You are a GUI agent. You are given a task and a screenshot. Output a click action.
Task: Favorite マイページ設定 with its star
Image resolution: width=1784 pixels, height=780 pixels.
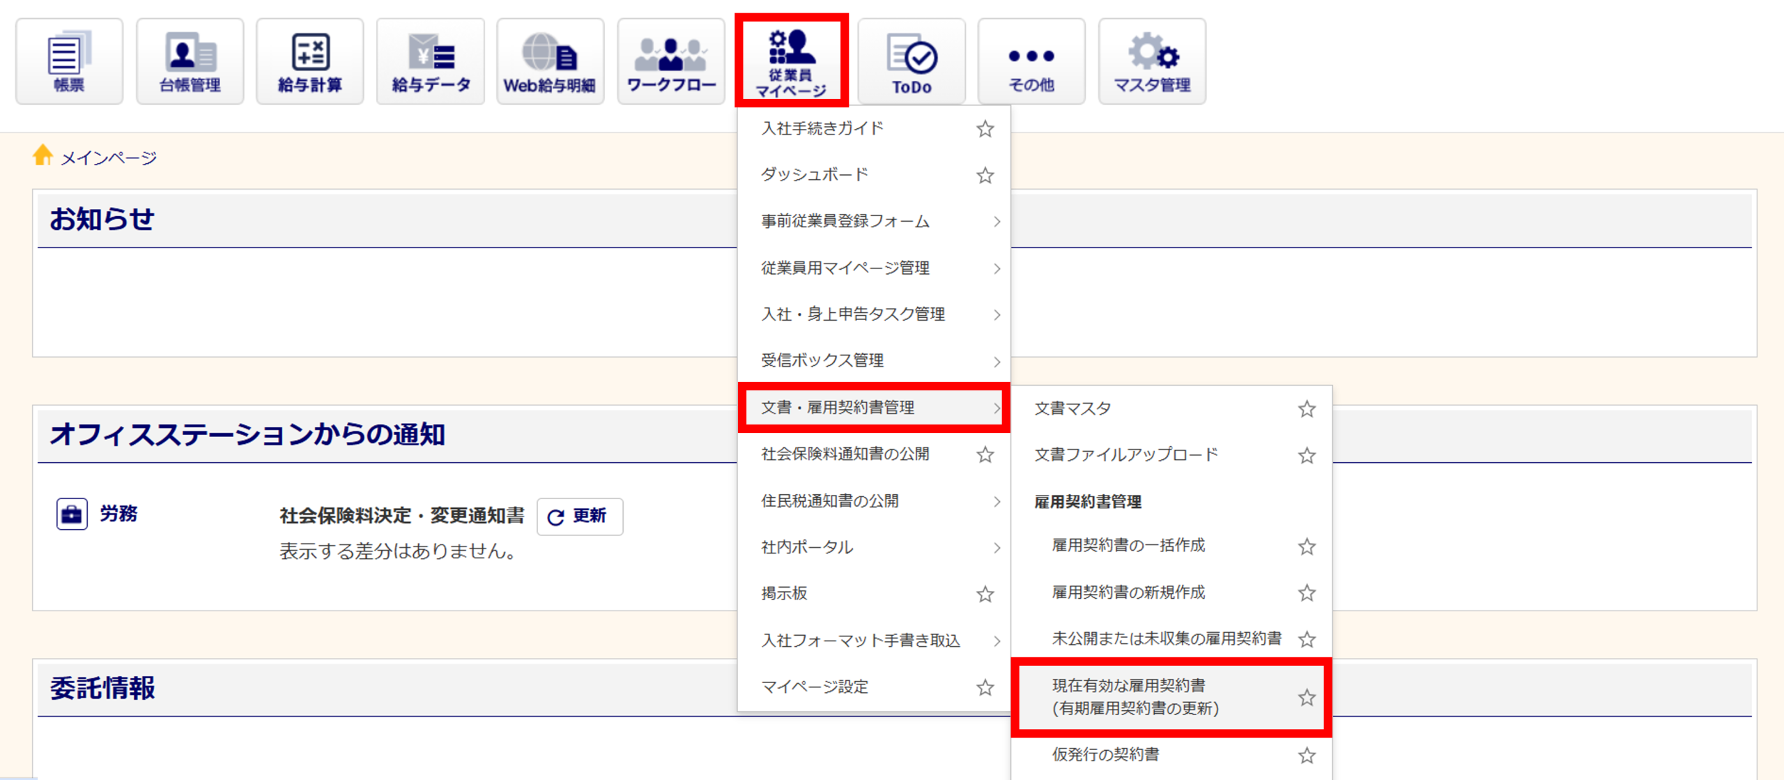985,687
